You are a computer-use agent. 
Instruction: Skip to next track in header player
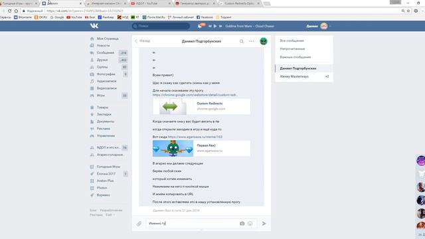point(220,27)
